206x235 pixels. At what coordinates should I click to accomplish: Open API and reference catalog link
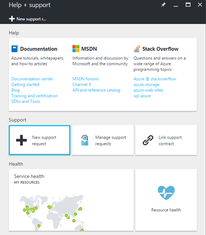coord(96,90)
